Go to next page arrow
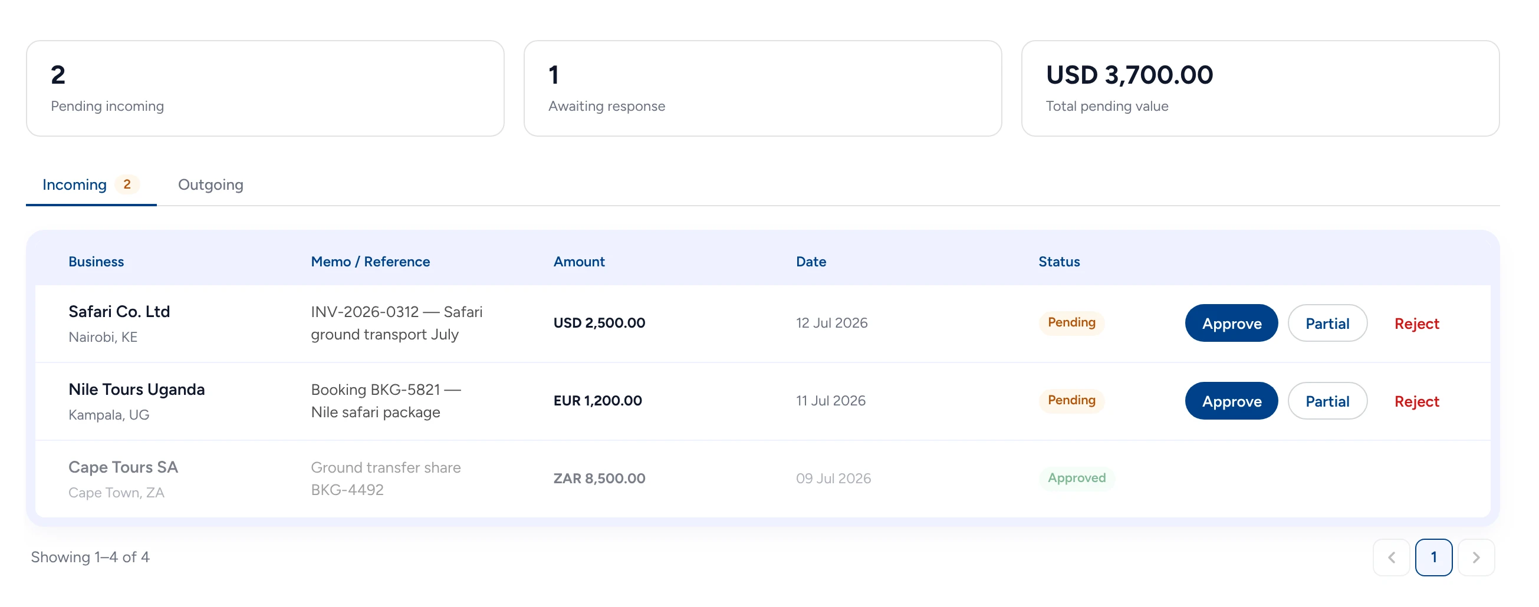 tap(1476, 557)
